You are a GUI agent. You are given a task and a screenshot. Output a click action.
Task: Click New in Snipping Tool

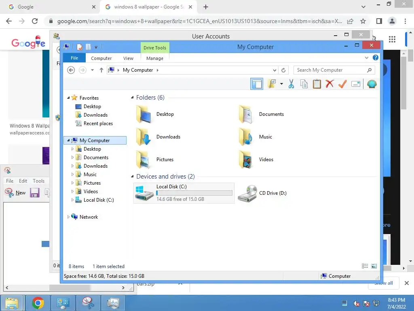click(x=15, y=193)
